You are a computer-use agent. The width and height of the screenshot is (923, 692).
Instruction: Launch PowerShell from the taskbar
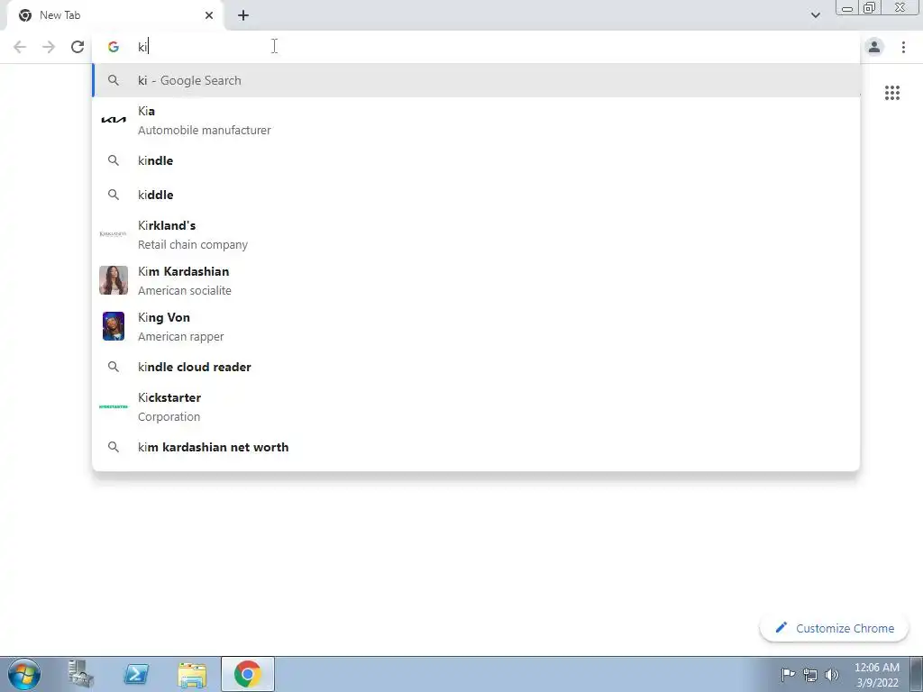[x=136, y=674]
